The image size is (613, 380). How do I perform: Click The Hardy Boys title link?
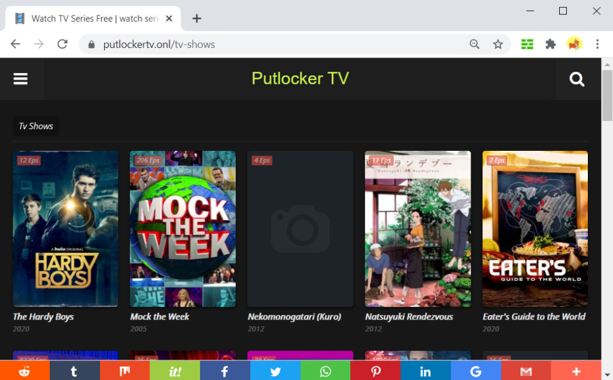pyautogui.click(x=43, y=317)
